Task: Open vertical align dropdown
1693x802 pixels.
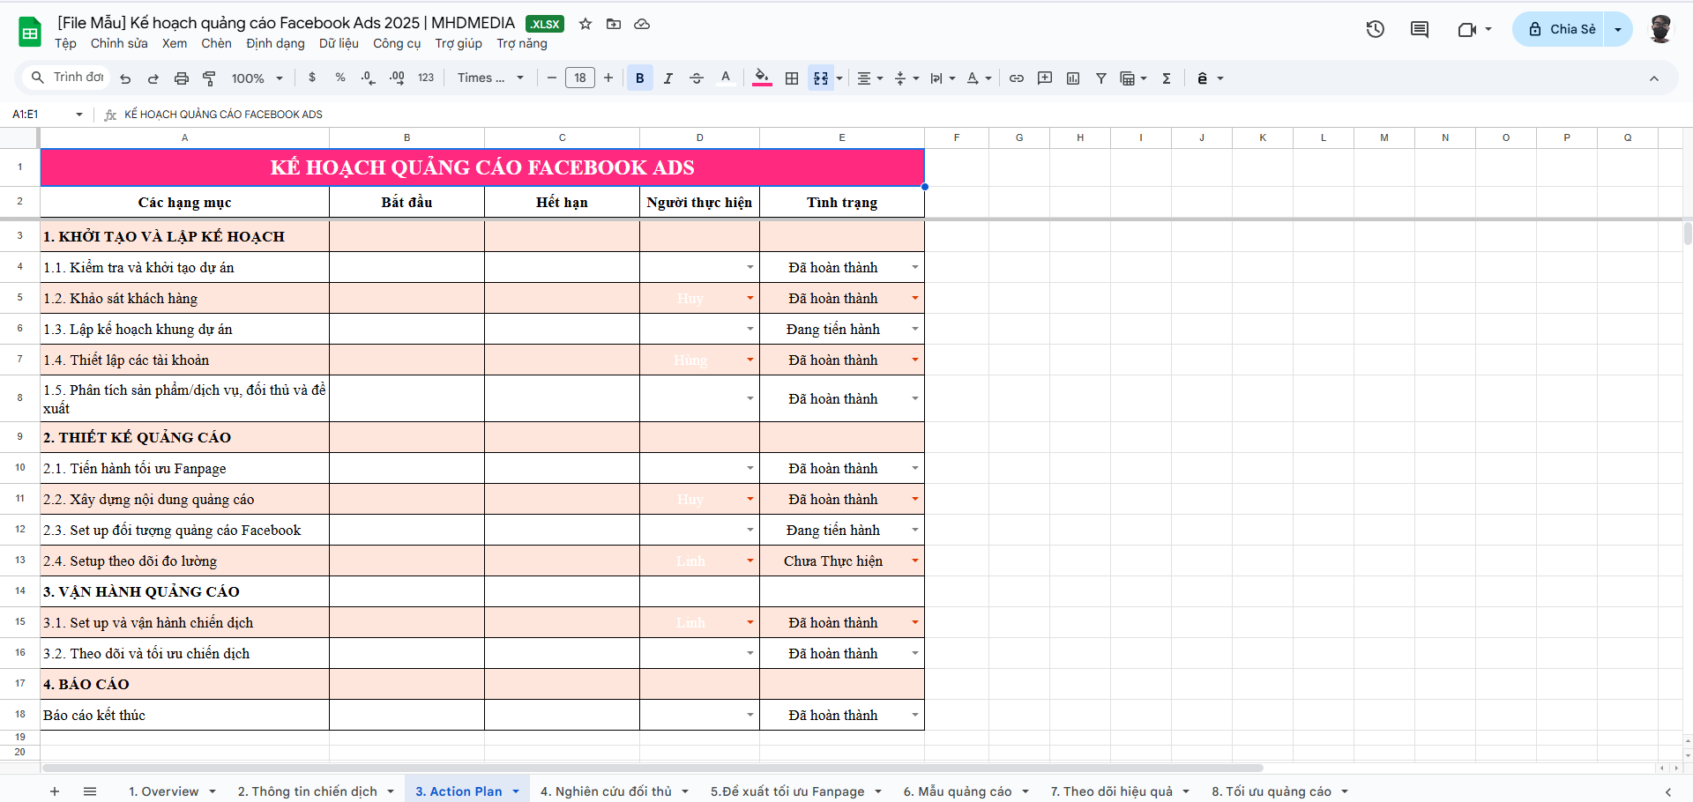Action: click(906, 78)
